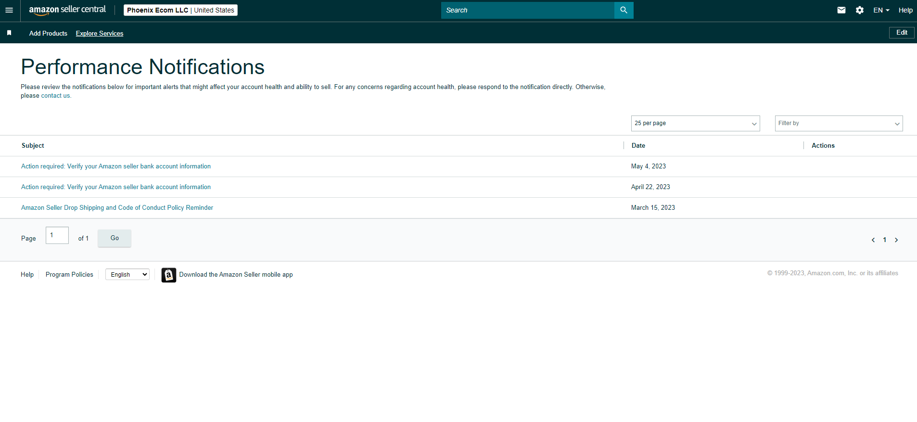Open the May 4, 2023 bank verification notification
This screenshot has height=422, width=917.
[116, 166]
